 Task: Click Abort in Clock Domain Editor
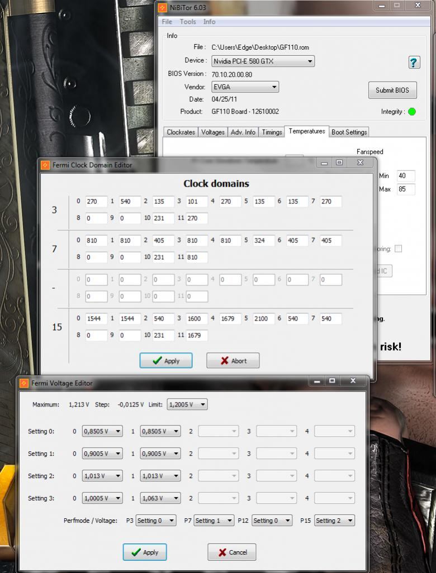233,361
